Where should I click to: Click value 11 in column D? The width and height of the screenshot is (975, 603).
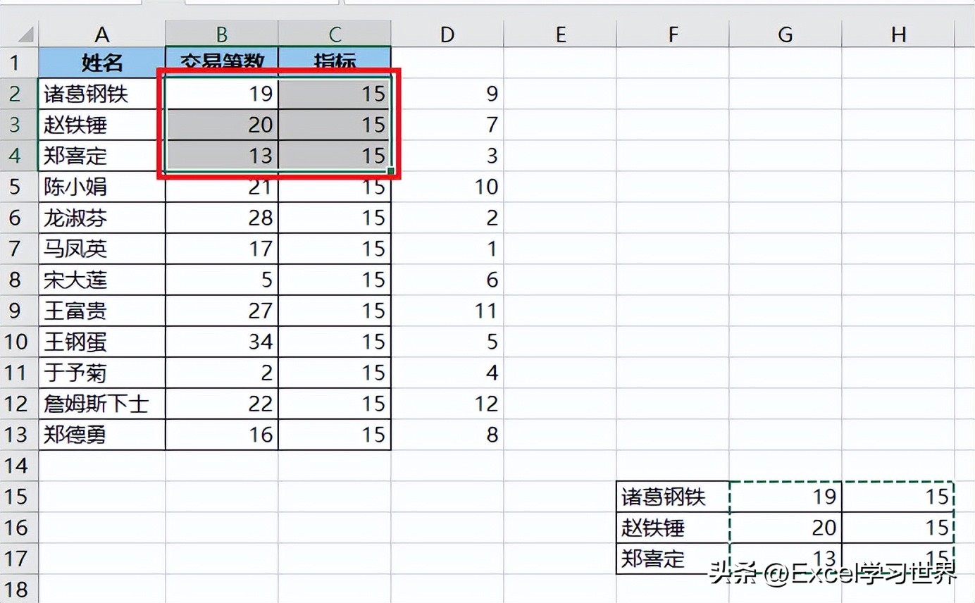click(447, 311)
